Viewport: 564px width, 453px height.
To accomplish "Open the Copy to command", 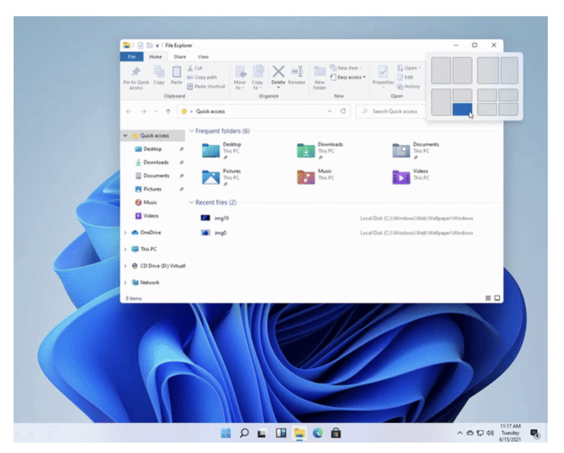I will (258, 77).
